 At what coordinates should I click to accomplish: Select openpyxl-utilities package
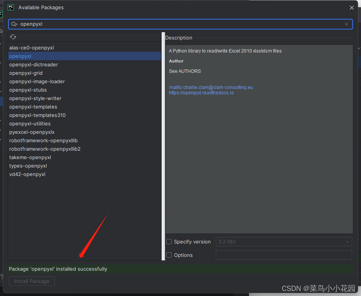(x=84, y=123)
